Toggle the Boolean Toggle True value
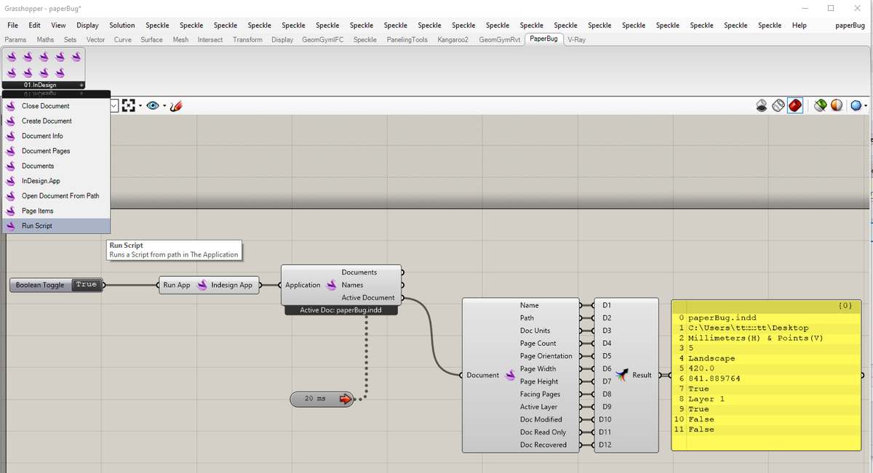The width and height of the screenshot is (873, 473). (x=86, y=285)
